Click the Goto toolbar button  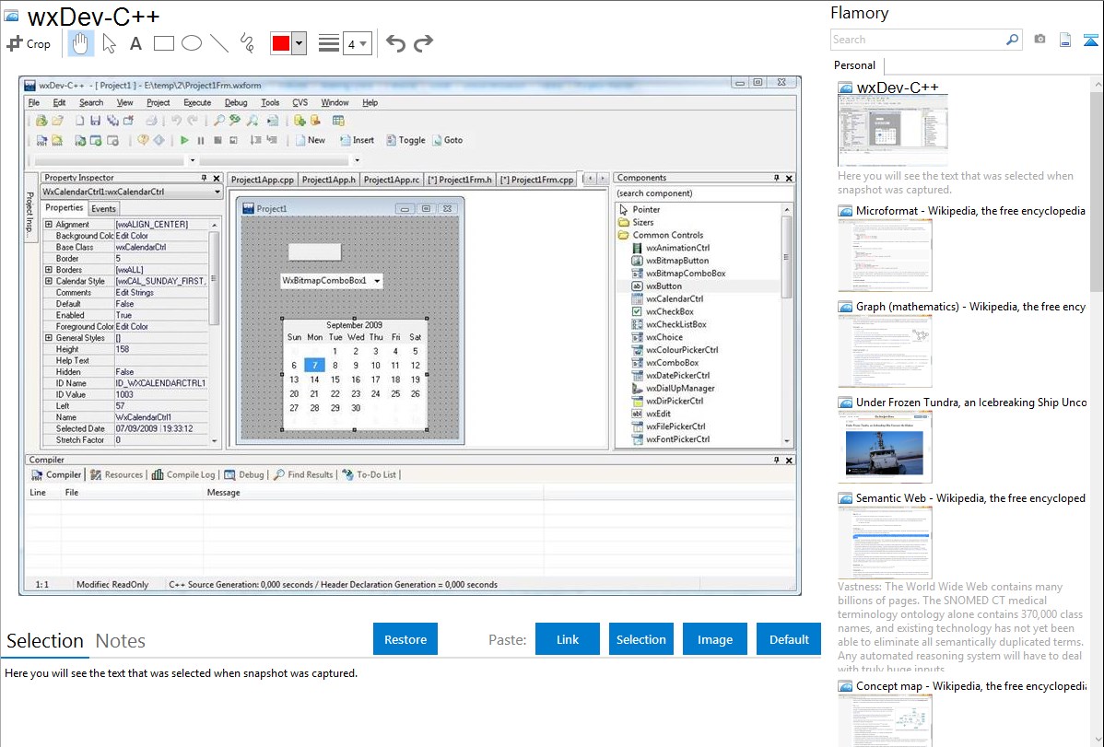point(448,140)
